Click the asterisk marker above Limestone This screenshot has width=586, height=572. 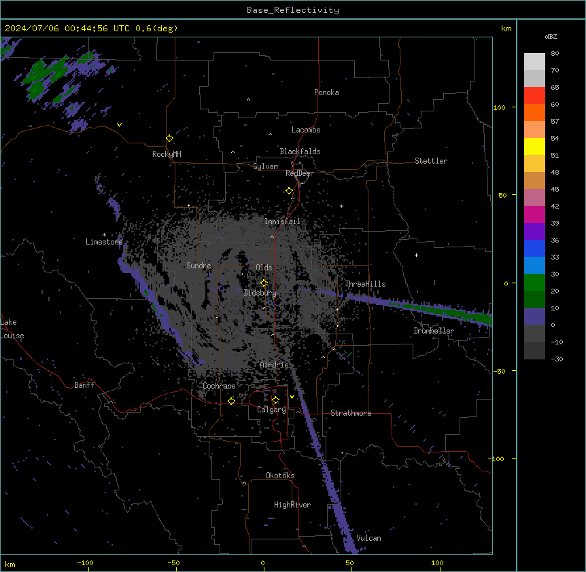(x=104, y=235)
